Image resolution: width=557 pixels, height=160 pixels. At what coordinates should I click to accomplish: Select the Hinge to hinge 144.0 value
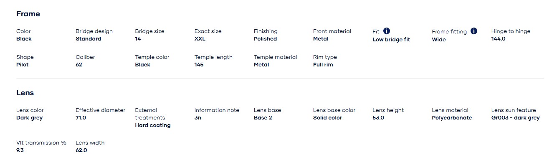click(499, 39)
